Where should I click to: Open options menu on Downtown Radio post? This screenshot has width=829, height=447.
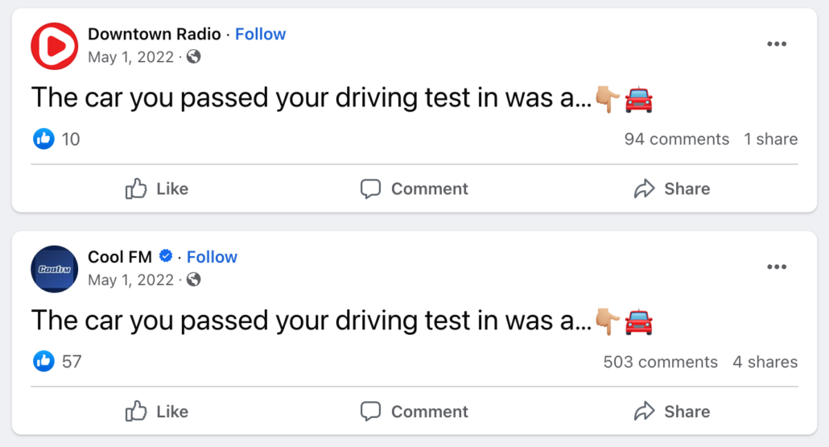pos(777,44)
